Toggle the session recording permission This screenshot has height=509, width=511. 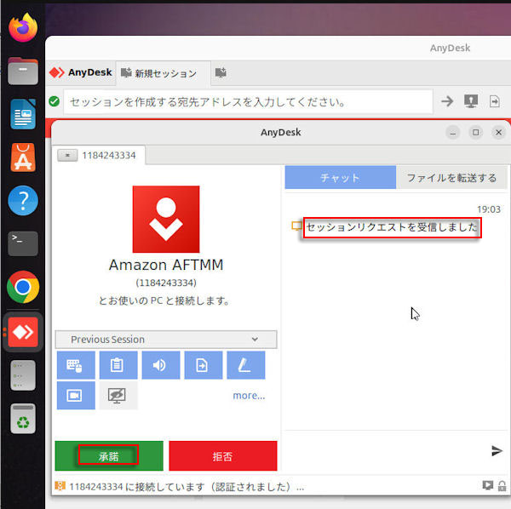tap(76, 395)
